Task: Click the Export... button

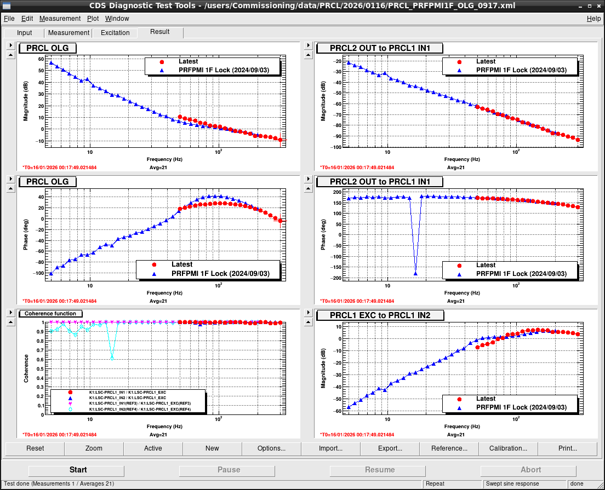Action: 390,448
